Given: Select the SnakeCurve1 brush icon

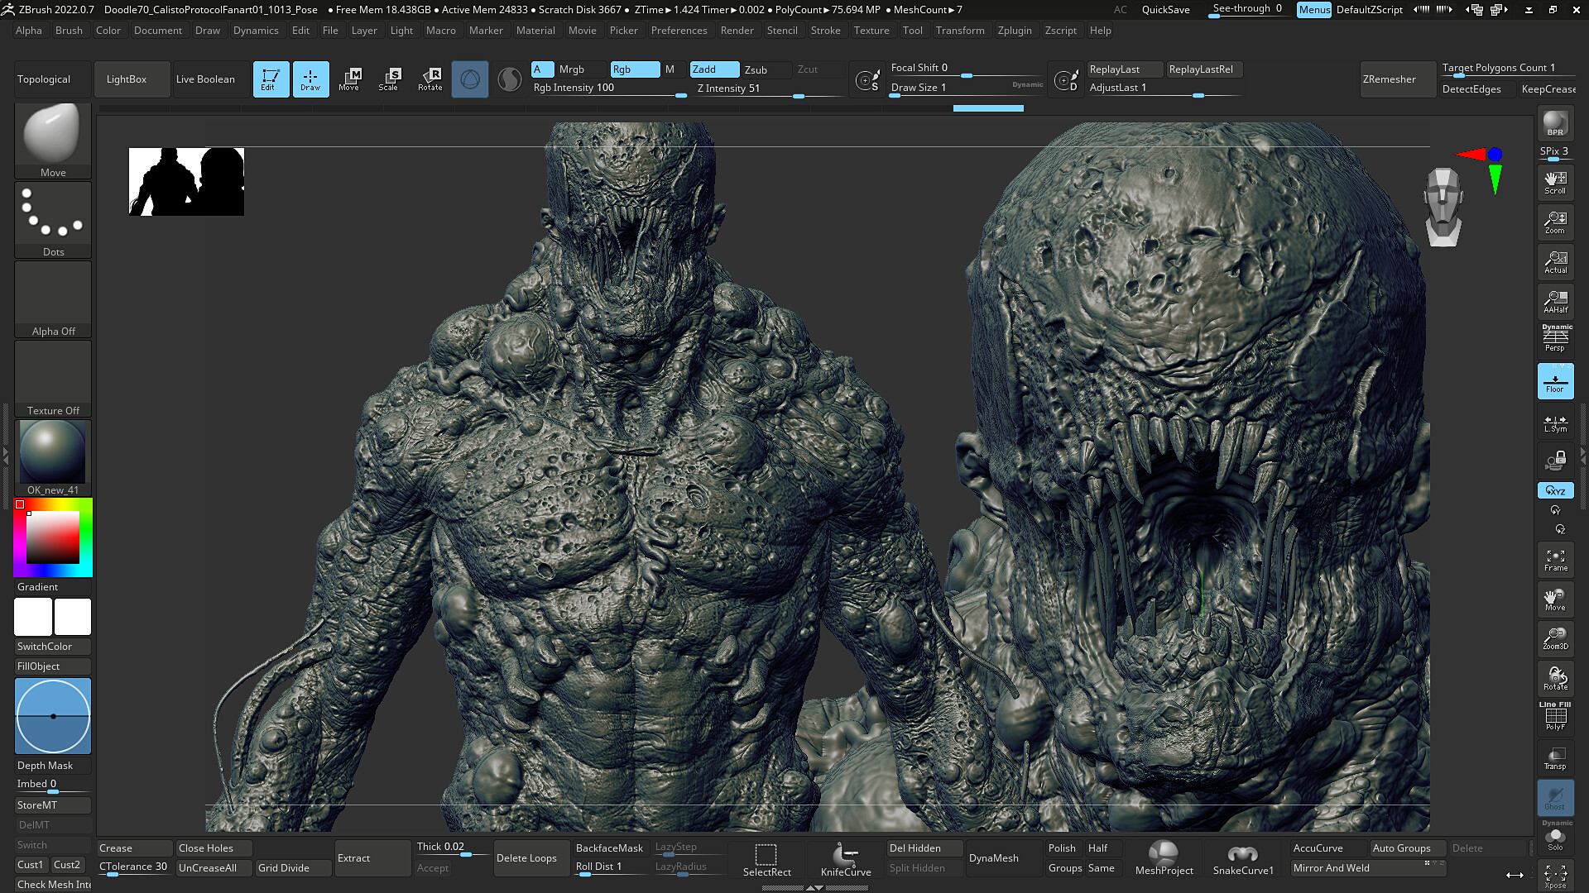Looking at the screenshot, I should pos(1243,859).
